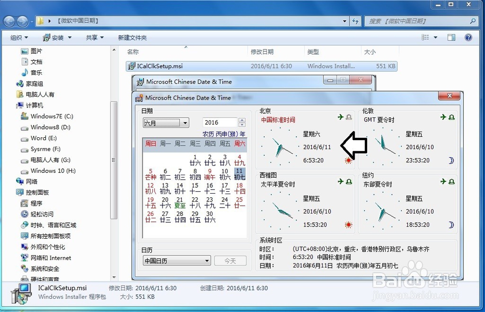Toggle the New York clock alarm bell
Screen dimensions: 485x312
point(452,181)
